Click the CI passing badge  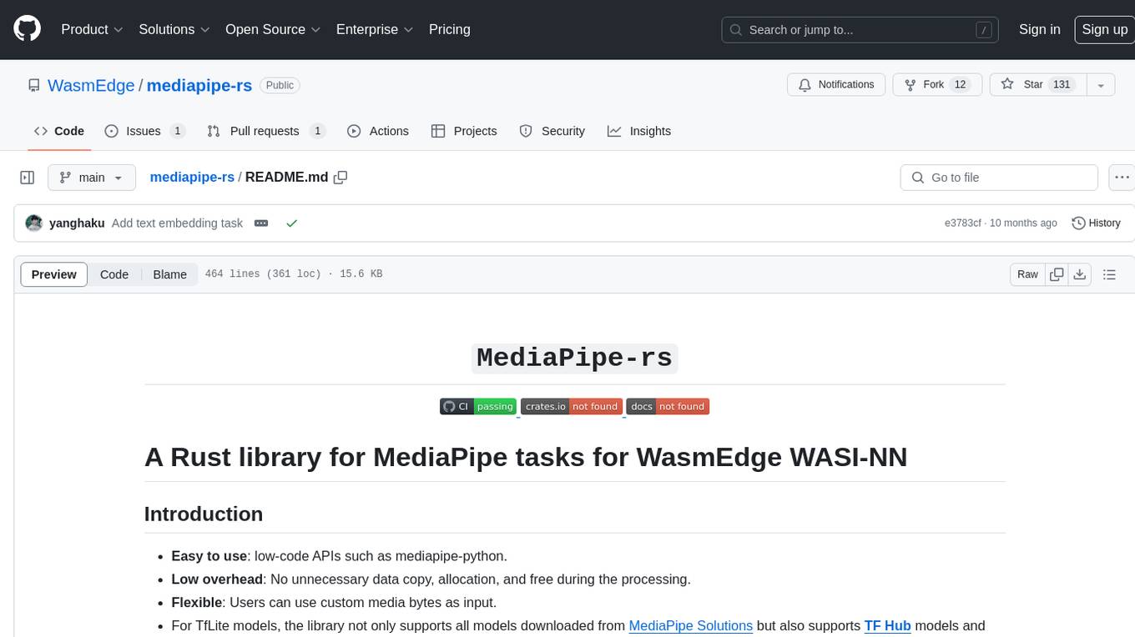coord(478,407)
